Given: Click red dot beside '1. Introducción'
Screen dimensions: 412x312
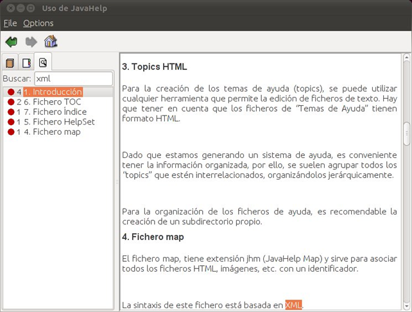Looking at the screenshot, I should (11, 92).
